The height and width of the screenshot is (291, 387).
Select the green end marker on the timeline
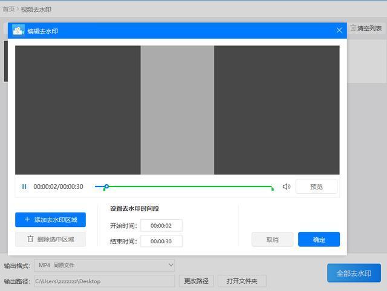(x=273, y=189)
